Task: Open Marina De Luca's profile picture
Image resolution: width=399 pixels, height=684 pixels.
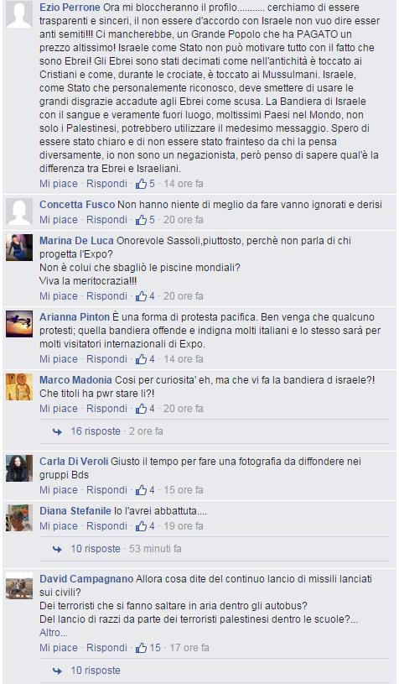Action: pos(19,248)
